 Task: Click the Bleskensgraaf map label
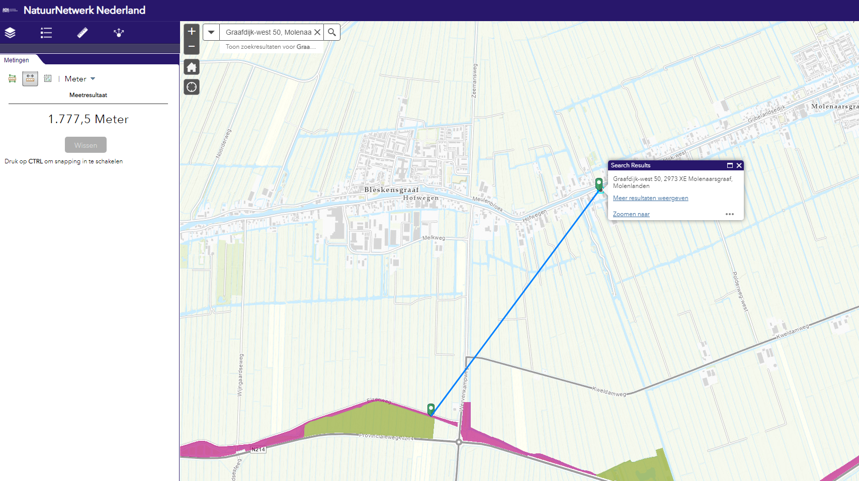(391, 189)
